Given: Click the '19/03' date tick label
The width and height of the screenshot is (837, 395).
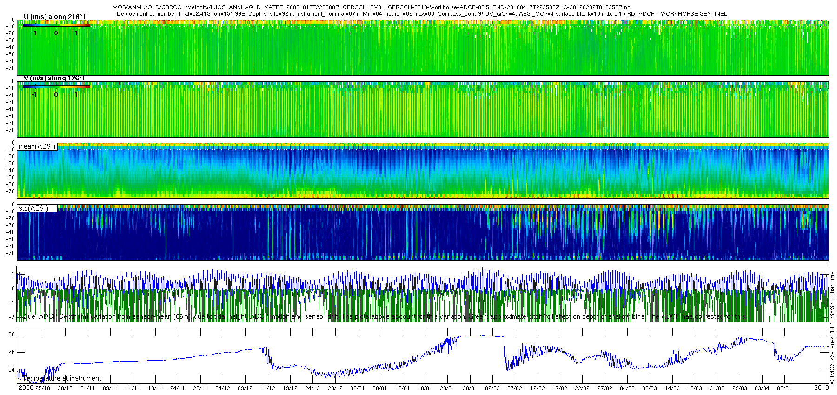Looking at the screenshot, I should pos(695,388).
